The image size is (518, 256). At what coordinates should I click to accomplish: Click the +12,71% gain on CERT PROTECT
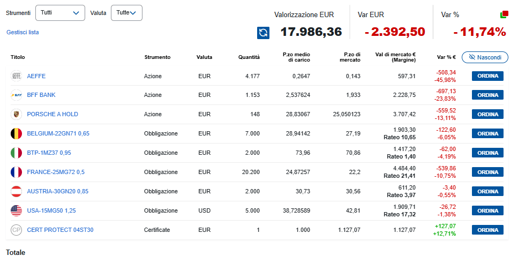pos(444,234)
